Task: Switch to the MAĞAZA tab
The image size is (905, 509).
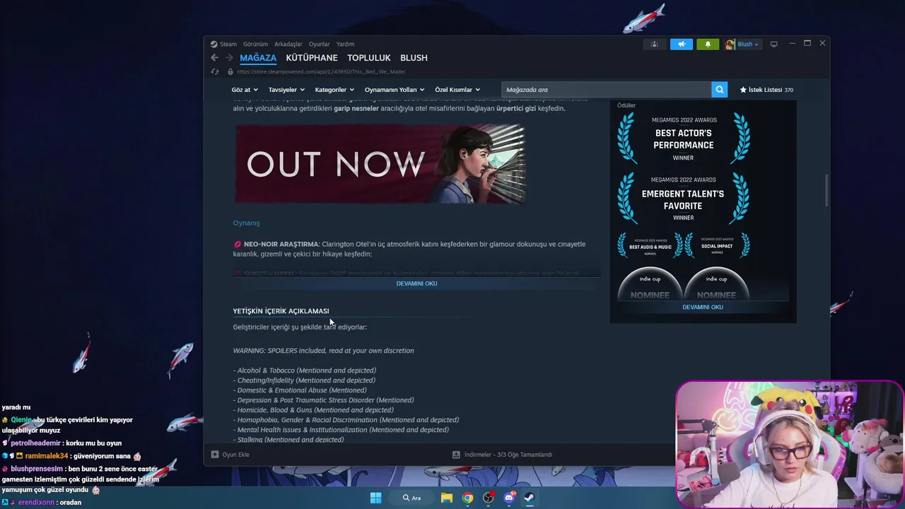Action: click(258, 58)
